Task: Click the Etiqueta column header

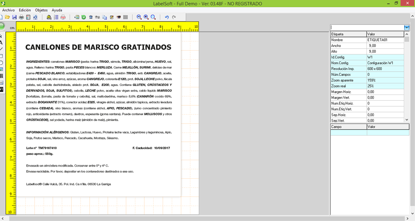Action: (x=348, y=34)
